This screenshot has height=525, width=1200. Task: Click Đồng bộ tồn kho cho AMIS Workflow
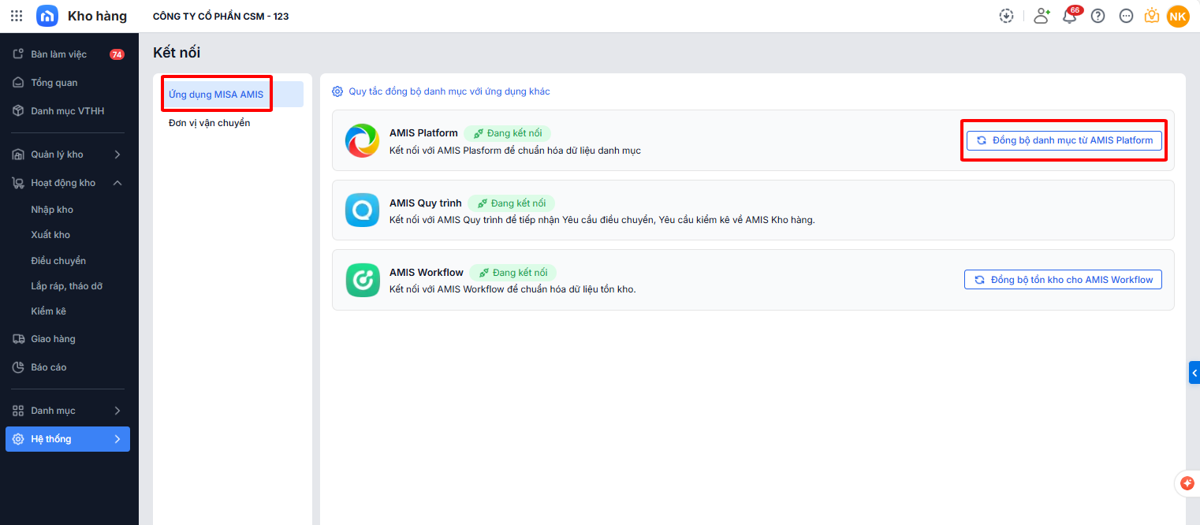(x=1063, y=280)
